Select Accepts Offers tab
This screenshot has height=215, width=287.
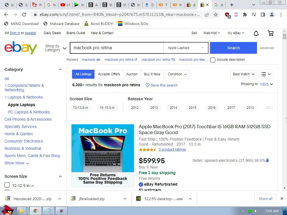(109, 74)
